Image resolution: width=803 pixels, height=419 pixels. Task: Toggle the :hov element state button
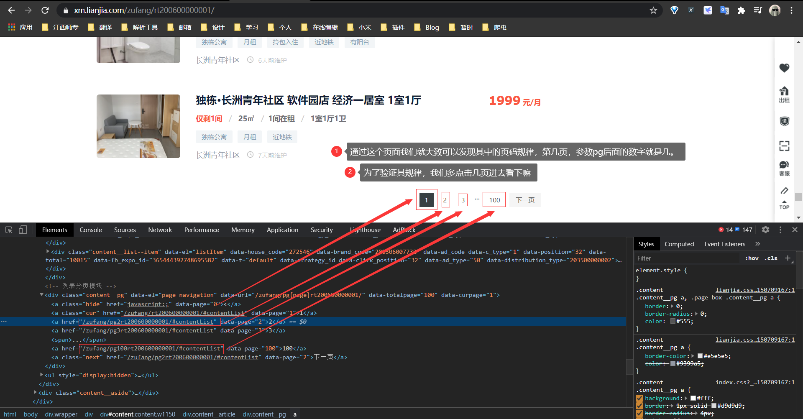click(752, 258)
